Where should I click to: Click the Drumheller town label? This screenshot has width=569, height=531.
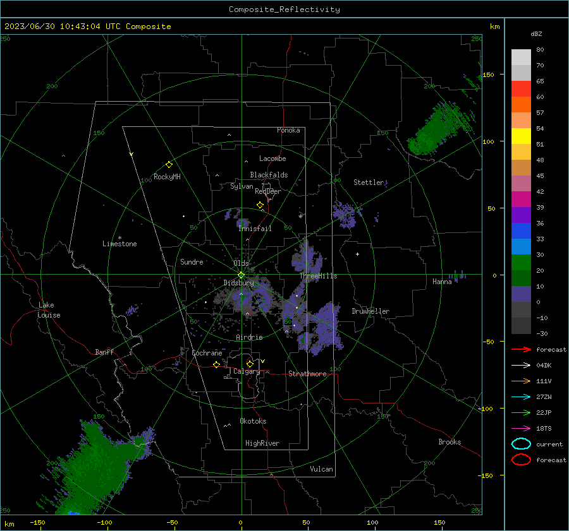coord(370,311)
